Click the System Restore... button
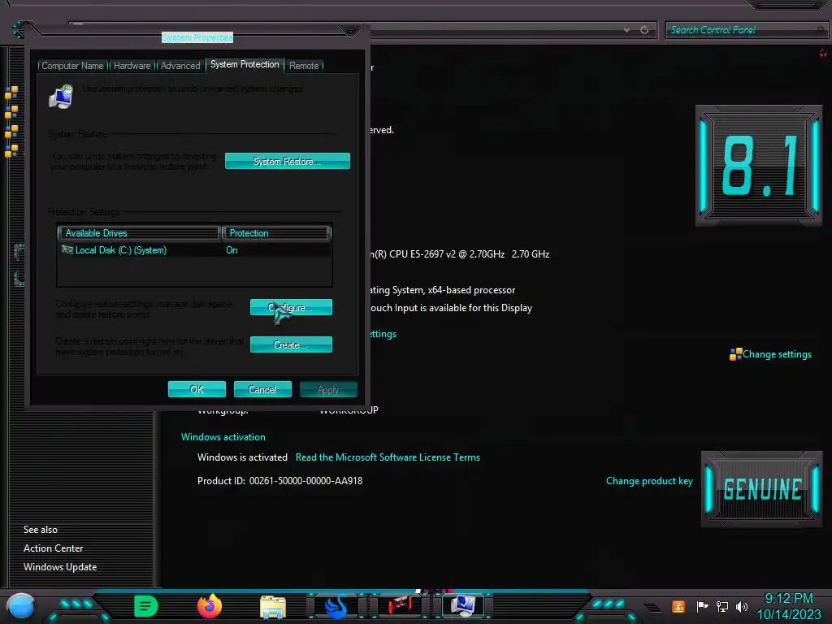832x624 pixels. pos(287,162)
